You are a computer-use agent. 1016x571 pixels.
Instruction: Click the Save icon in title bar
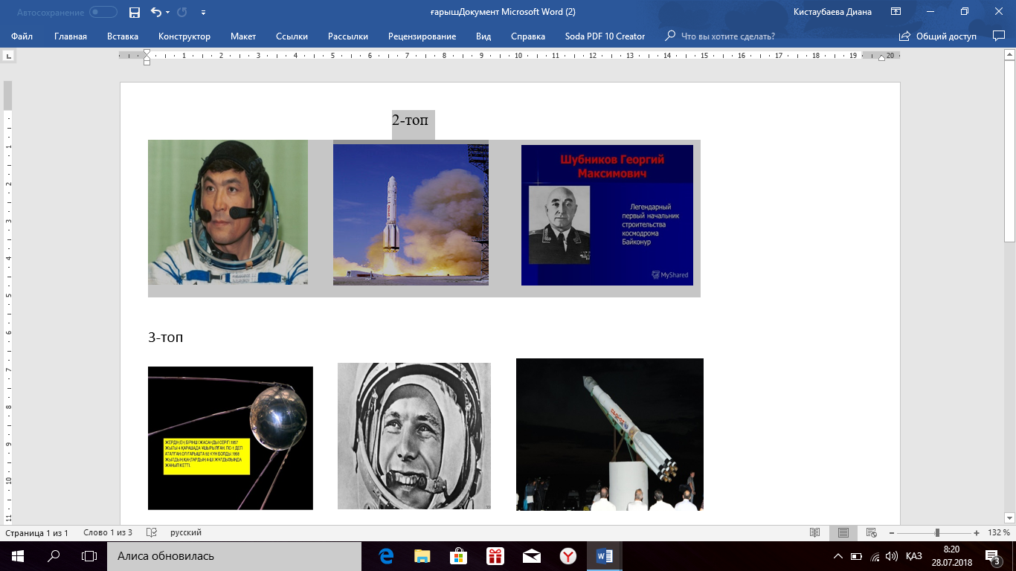(135, 12)
